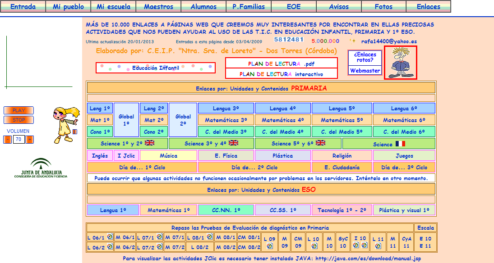The image size is (494, 263).
Task: Open CC.NN. 1º in the ESO section
Action: (226, 210)
